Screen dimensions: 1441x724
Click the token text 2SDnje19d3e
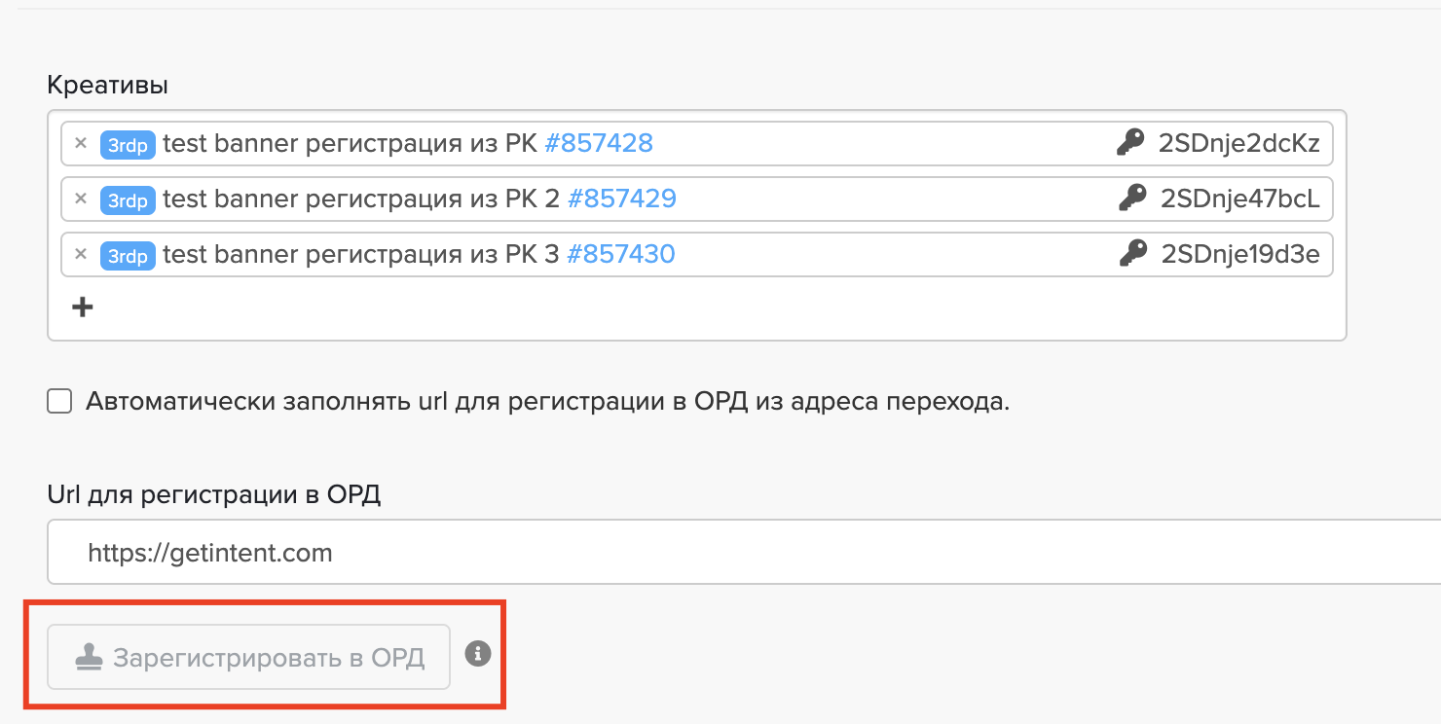1240,255
